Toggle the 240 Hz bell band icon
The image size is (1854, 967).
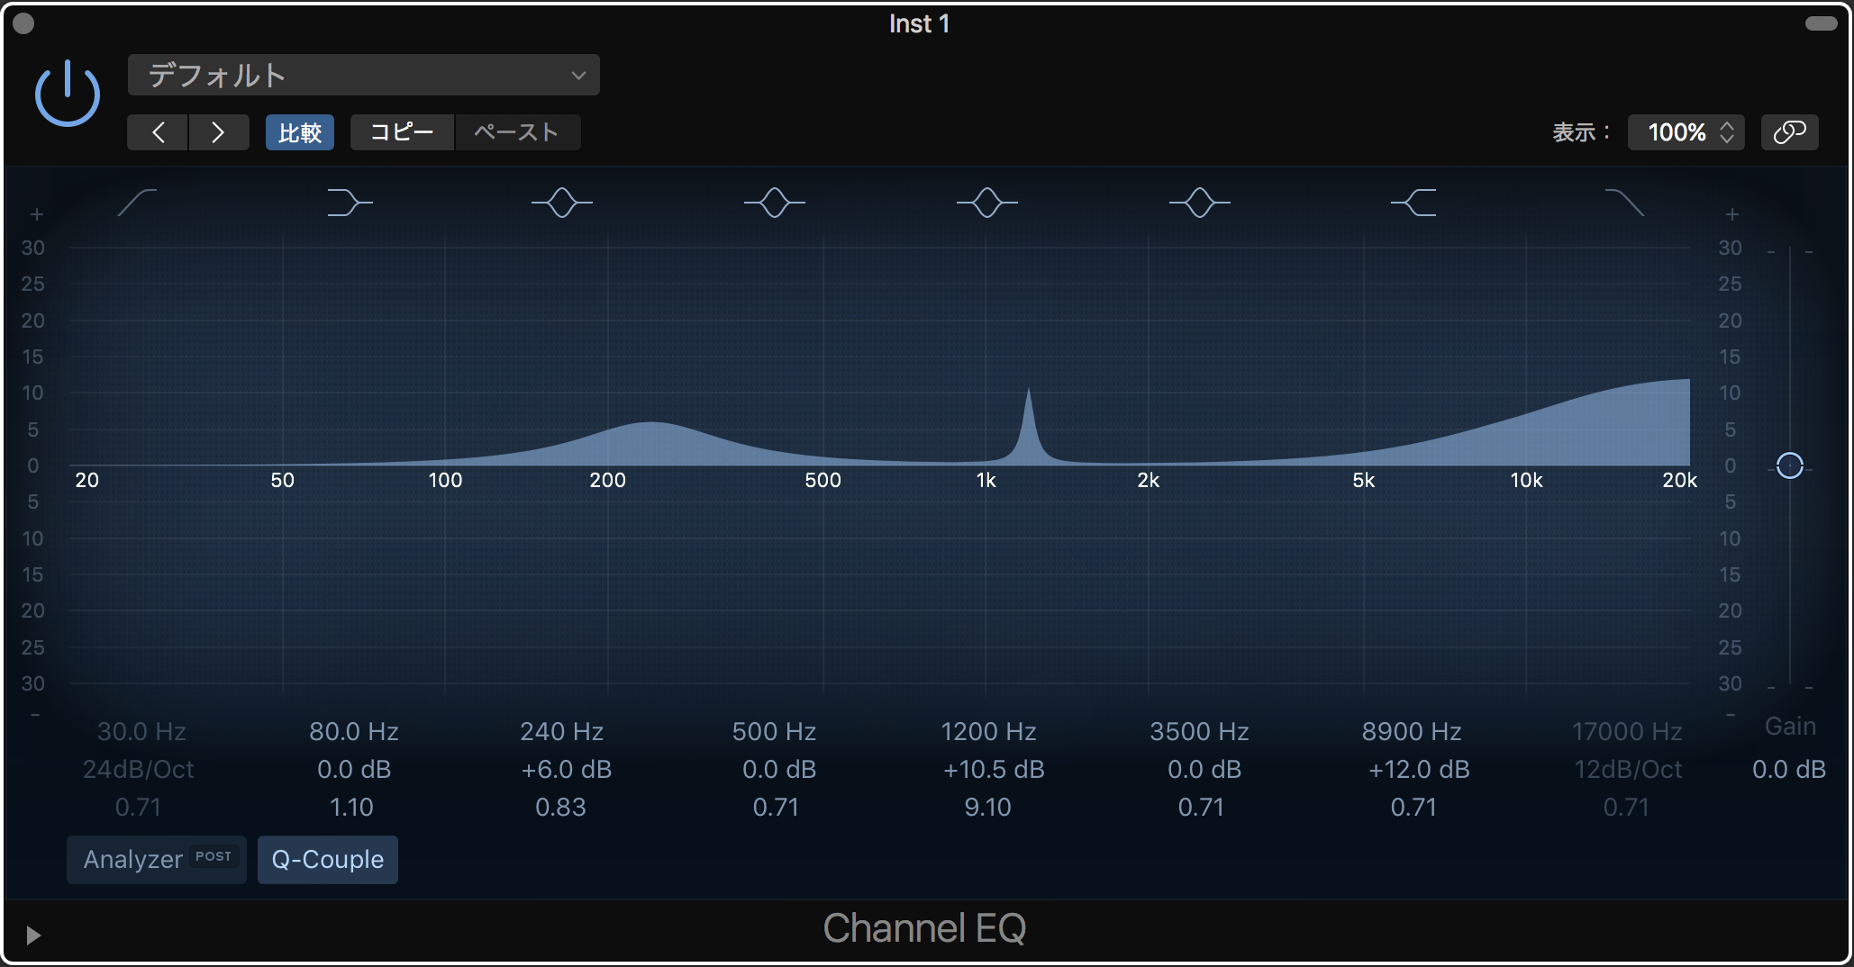(x=562, y=203)
